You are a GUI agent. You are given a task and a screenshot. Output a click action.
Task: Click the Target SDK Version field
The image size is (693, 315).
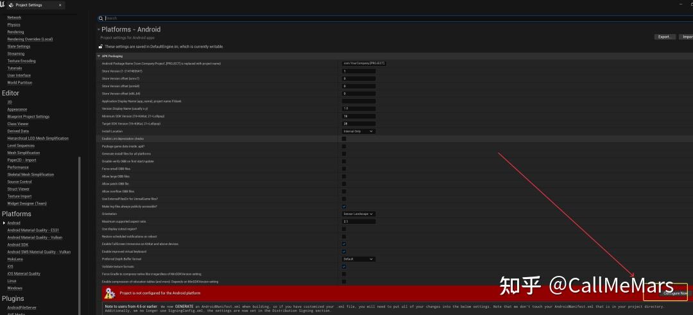tap(359, 124)
